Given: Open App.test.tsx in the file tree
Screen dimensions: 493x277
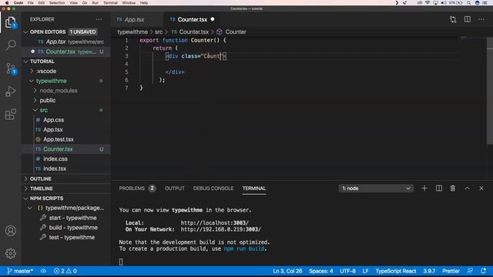Looking at the screenshot, I should point(59,139).
